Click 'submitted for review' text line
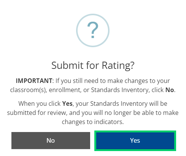186x156 pixels. tap(37, 113)
